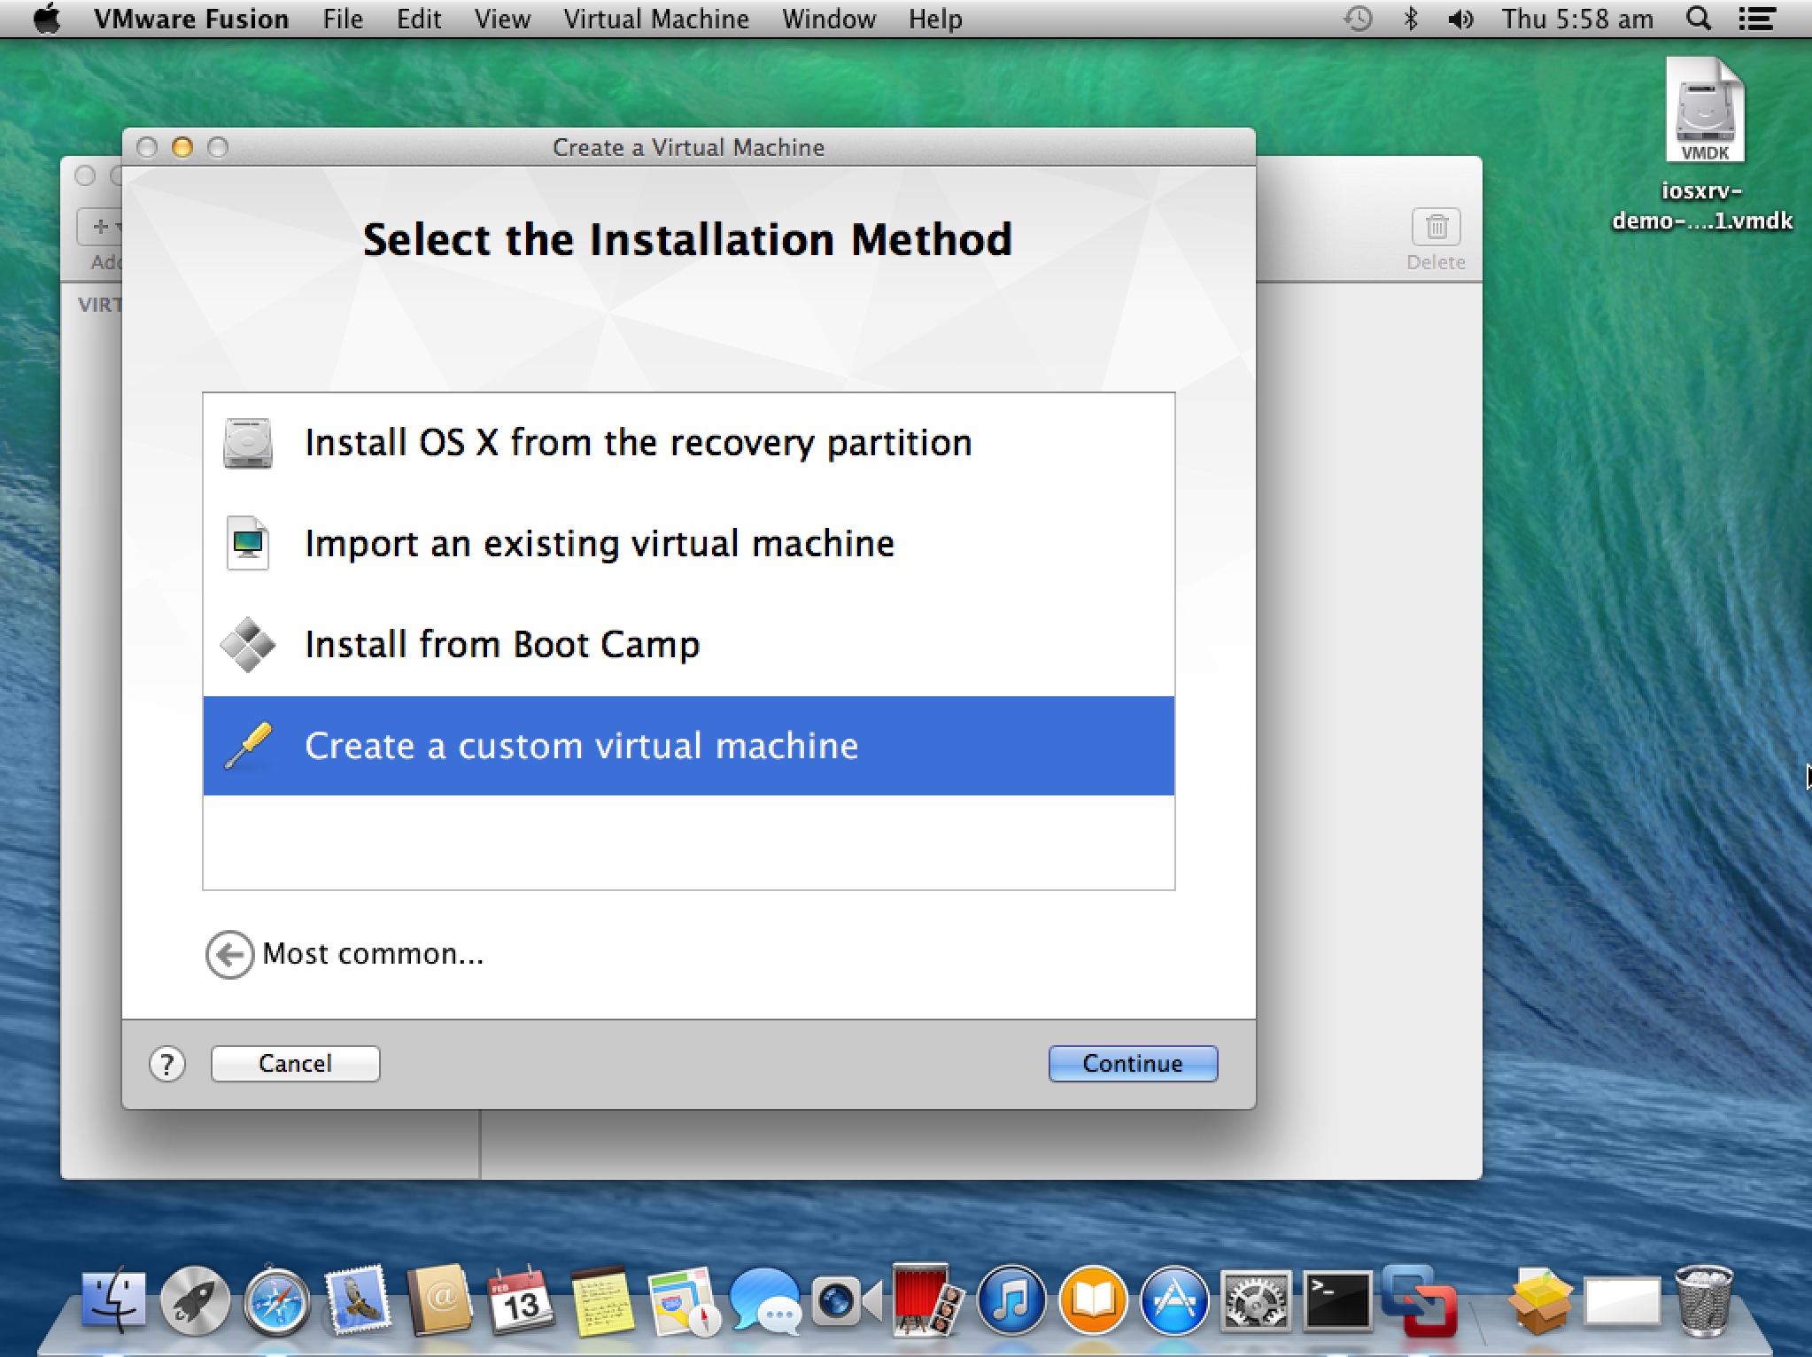Open the Apple menu

point(46,19)
